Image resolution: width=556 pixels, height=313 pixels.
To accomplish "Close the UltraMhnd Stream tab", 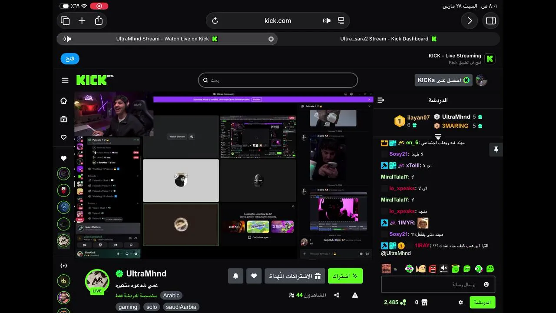I will (x=271, y=39).
